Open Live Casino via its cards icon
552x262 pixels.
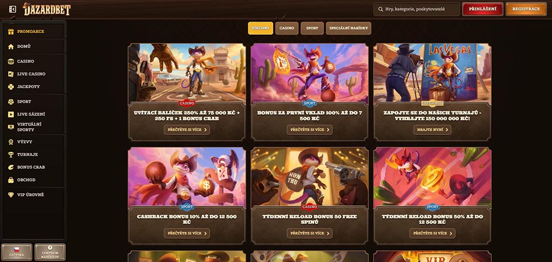coord(11,74)
